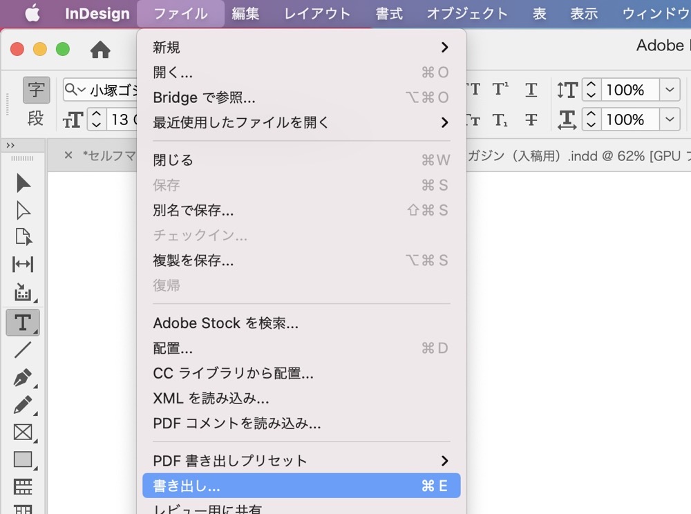691x514 pixels.
Task: Choose Adobe Stock を検索...
Action: click(x=301, y=323)
